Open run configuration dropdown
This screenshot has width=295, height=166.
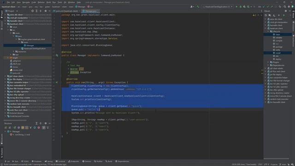pyautogui.click(x=218, y=6)
